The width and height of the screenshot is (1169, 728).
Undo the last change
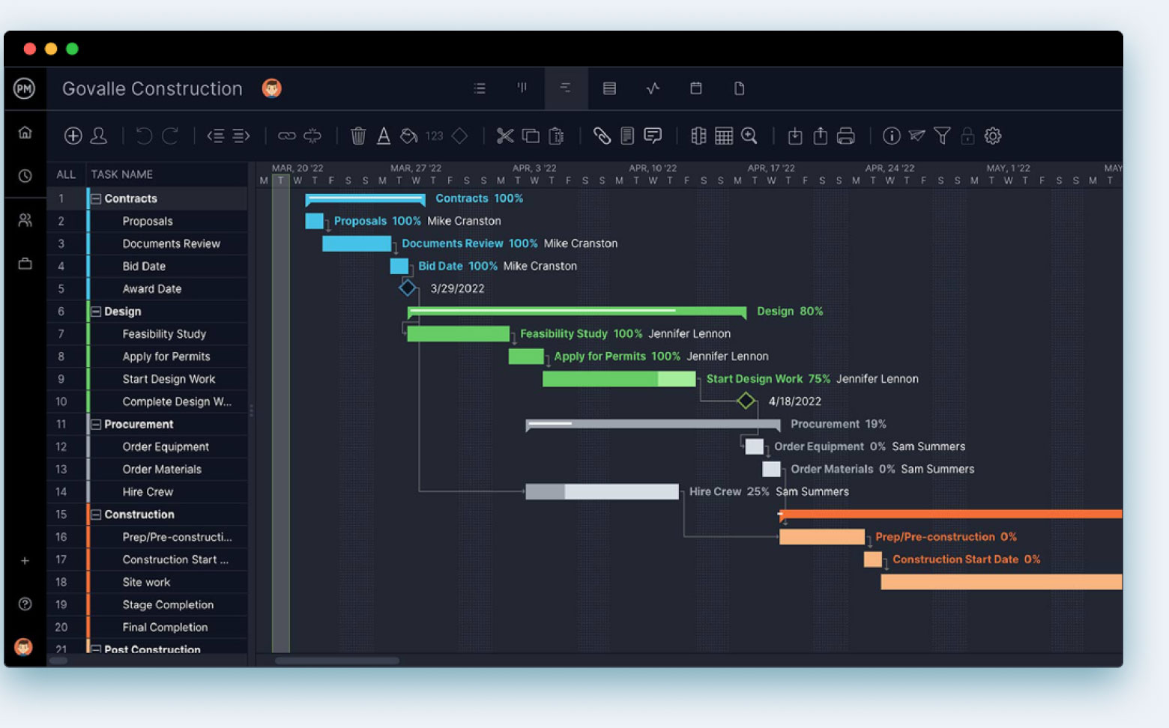coord(142,136)
